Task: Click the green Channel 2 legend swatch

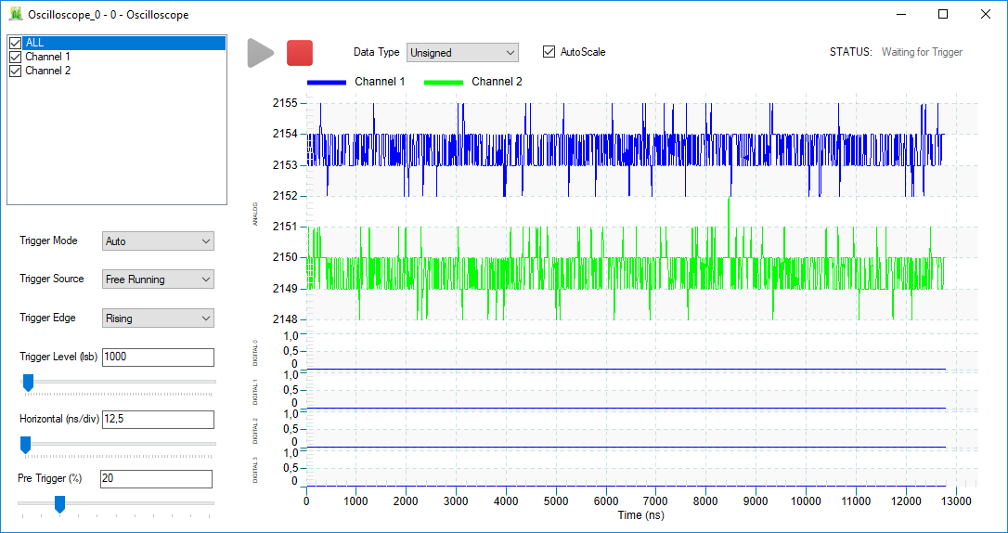Action: pyautogui.click(x=444, y=83)
